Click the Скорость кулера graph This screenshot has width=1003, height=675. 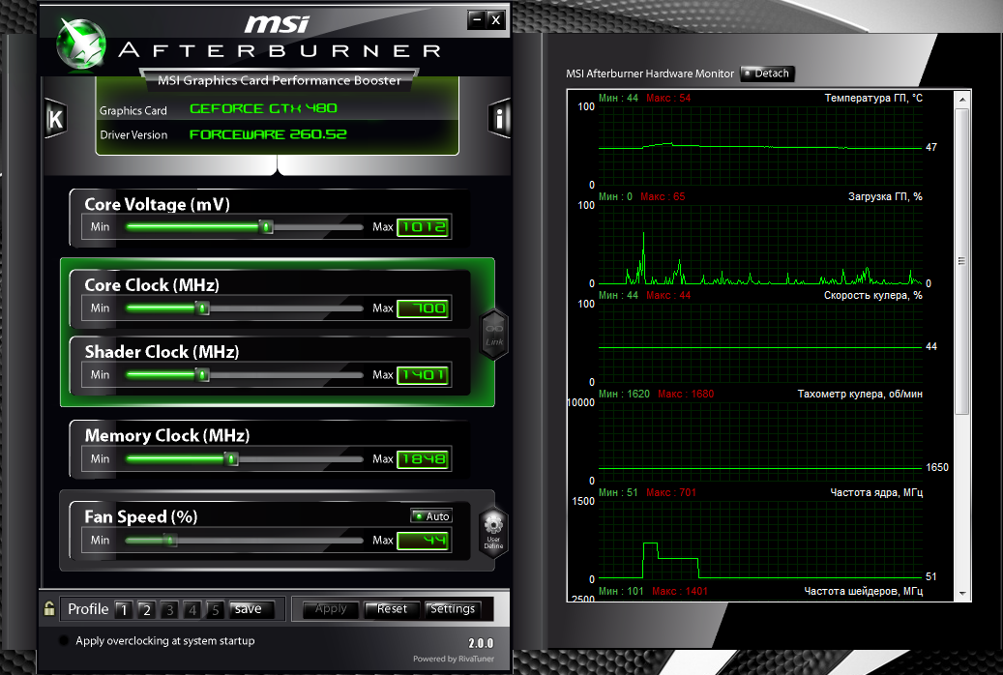pos(760,343)
